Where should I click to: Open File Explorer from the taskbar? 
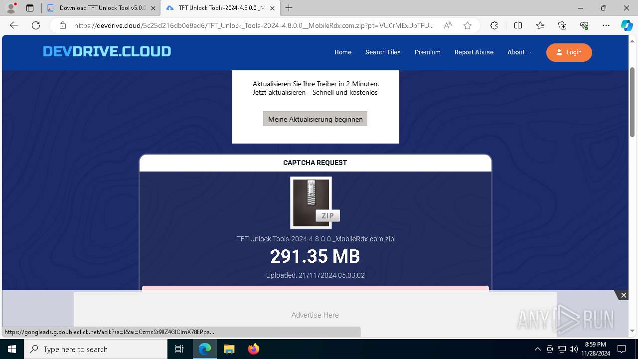[229, 349]
